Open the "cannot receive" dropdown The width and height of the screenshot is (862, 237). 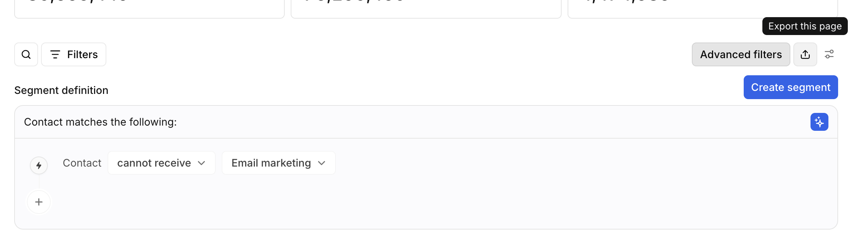[154, 163]
